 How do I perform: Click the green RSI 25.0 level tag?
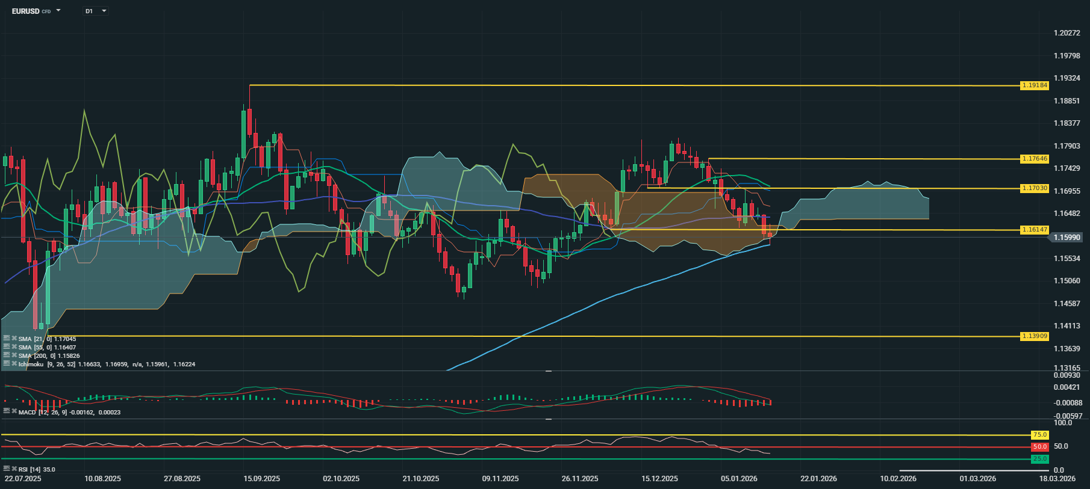1040,459
